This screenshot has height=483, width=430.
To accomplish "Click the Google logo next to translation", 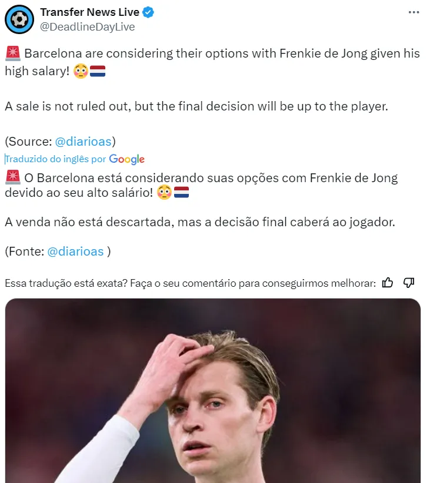I will (126, 159).
